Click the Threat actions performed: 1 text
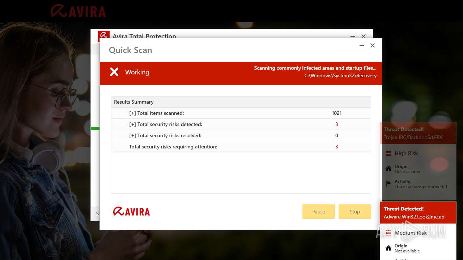463x260 pixels. 421,187
